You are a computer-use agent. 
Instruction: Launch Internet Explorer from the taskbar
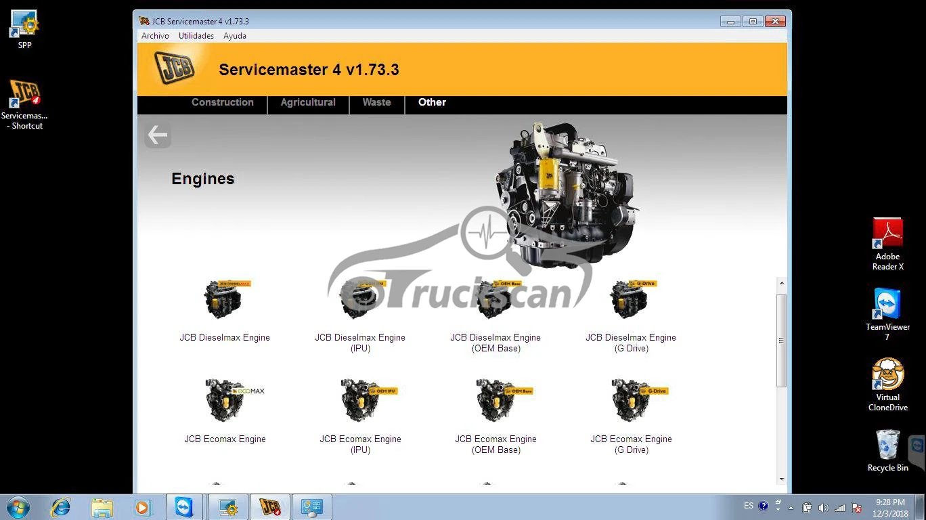pos(61,507)
